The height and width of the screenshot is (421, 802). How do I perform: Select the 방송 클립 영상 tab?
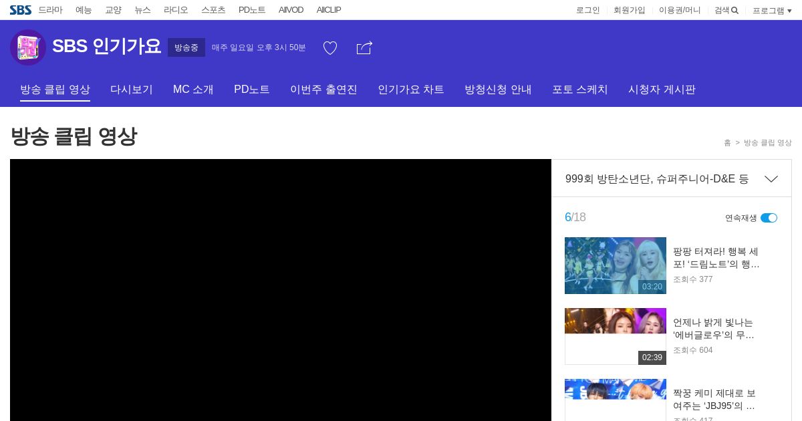(x=55, y=90)
